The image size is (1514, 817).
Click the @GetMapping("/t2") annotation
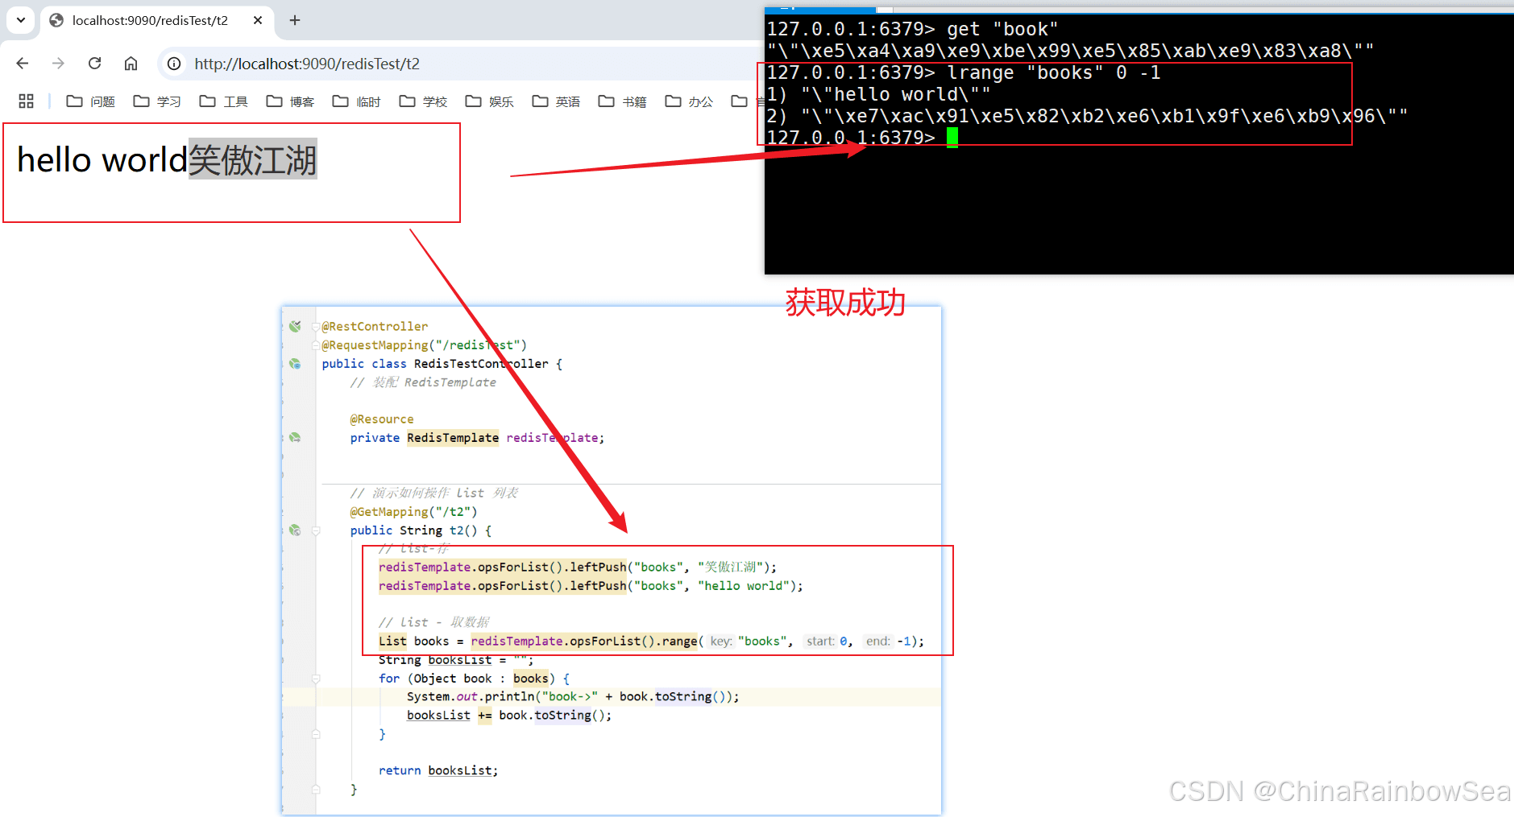(x=413, y=512)
